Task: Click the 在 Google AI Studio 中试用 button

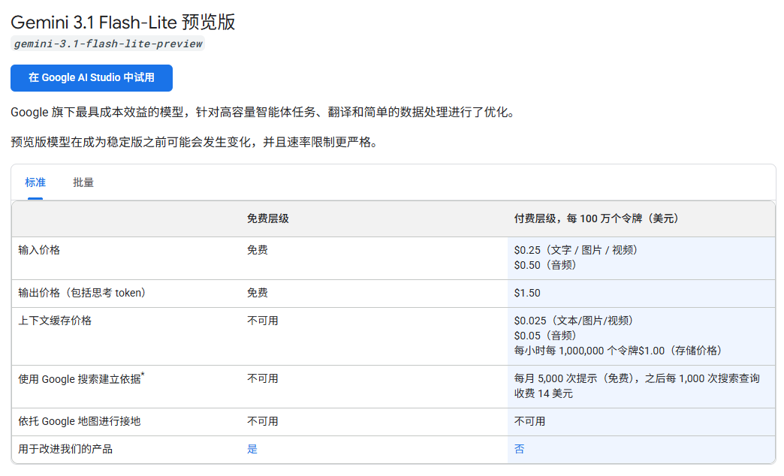Action: click(92, 78)
